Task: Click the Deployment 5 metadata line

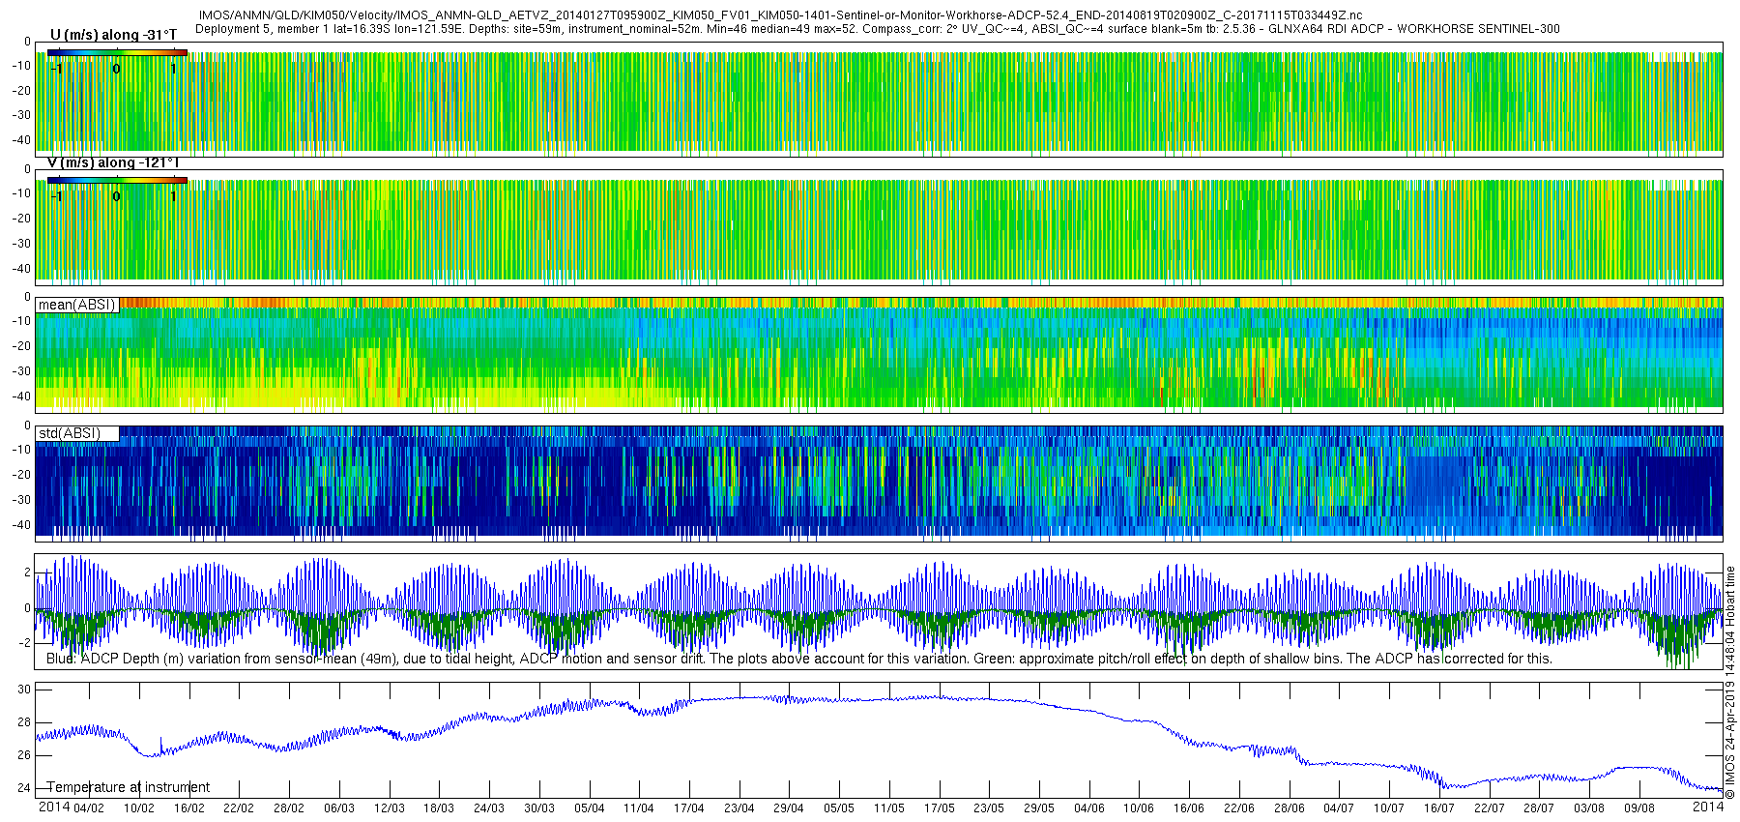Action: [x=877, y=29]
